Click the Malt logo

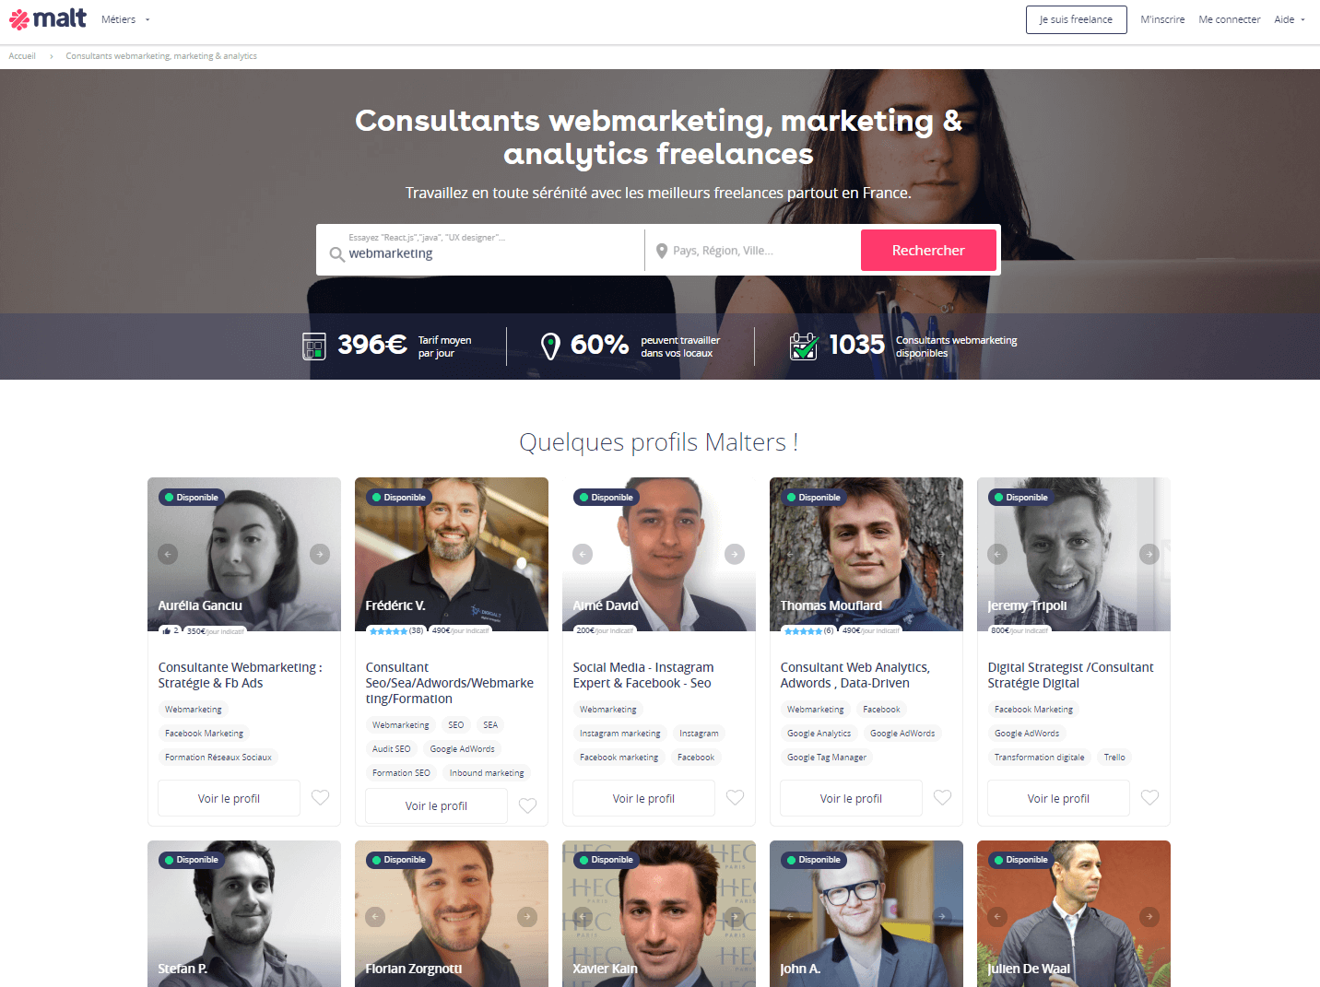pos(47,18)
